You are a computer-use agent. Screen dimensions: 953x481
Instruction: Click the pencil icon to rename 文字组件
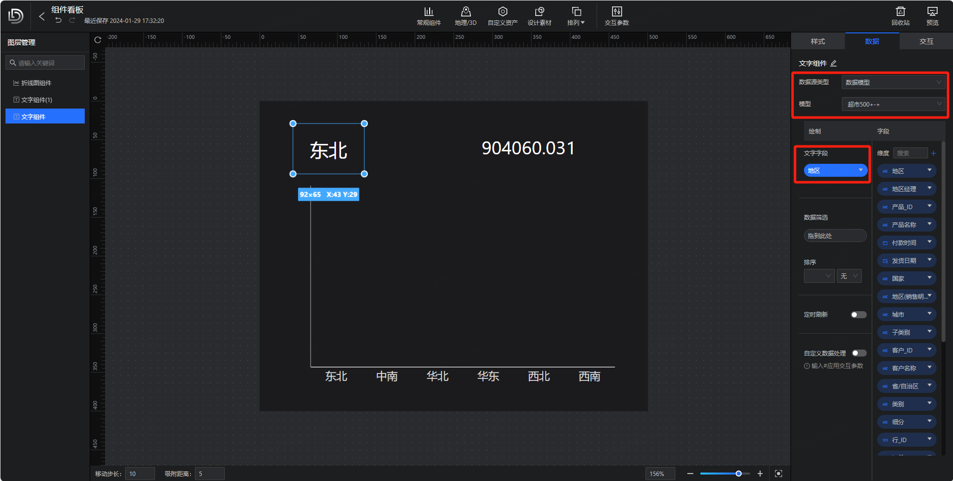click(833, 64)
